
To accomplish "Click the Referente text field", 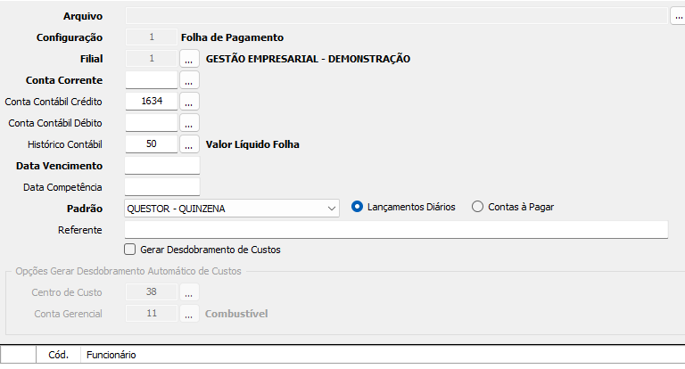I will (x=396, y=230).
